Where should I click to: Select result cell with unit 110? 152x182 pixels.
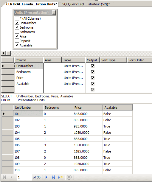[x=28, y=170]
